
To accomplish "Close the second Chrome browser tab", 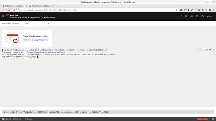I will (53, 6).
